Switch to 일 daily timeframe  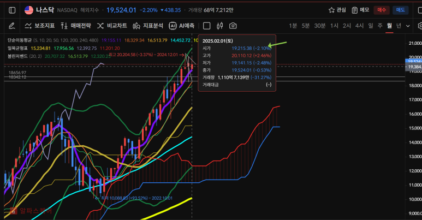tap(371, 26)
